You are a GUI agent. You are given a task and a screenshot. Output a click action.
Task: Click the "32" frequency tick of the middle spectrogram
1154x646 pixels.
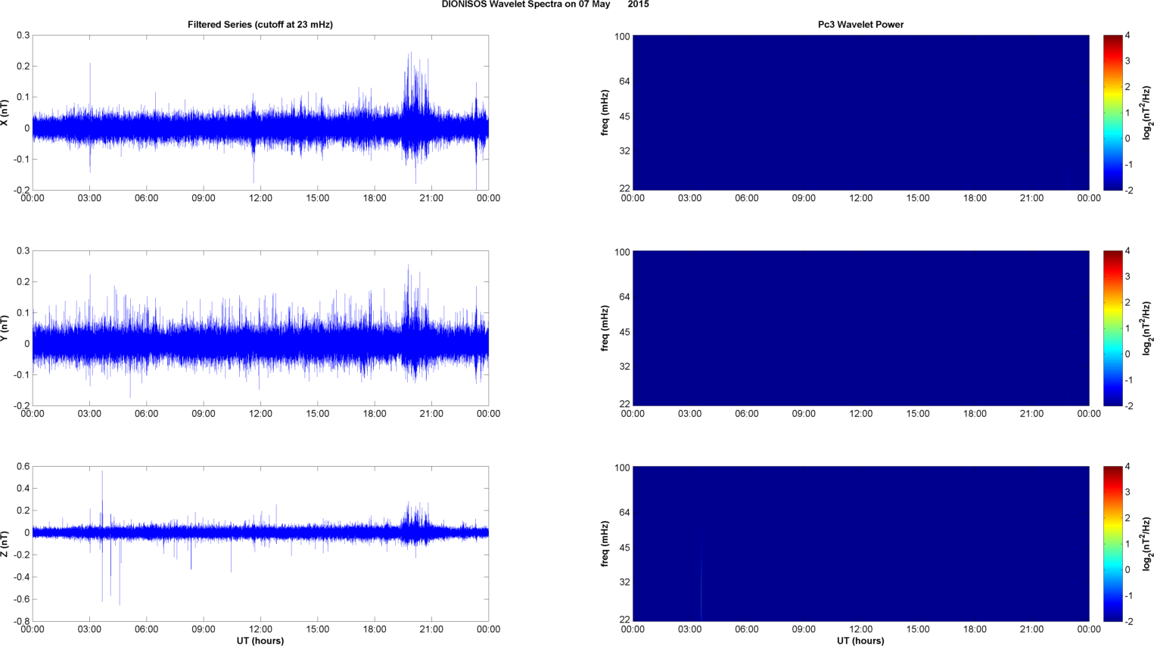[624, 367]
